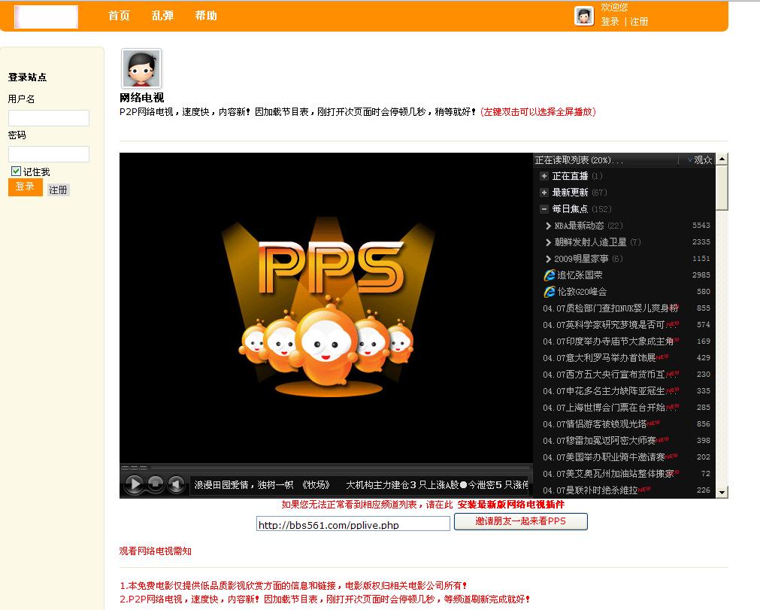760x610 pixels.
Task: Click the channel list scroll down arrow
Action: 722,492
